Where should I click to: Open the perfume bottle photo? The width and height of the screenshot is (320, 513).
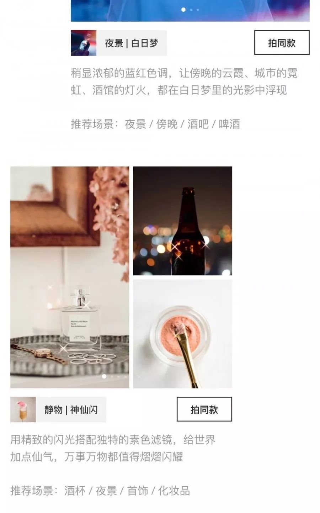pyautogui.click(x=70, y=277)
